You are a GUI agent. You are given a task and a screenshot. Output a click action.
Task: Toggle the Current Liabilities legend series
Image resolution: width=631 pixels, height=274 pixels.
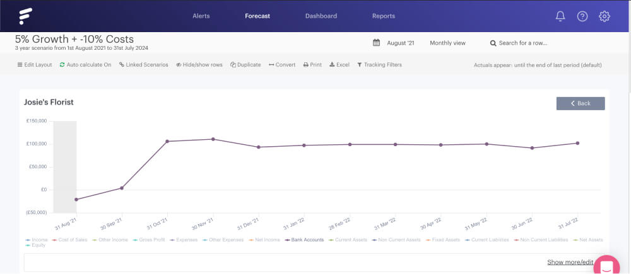point(486,240)
